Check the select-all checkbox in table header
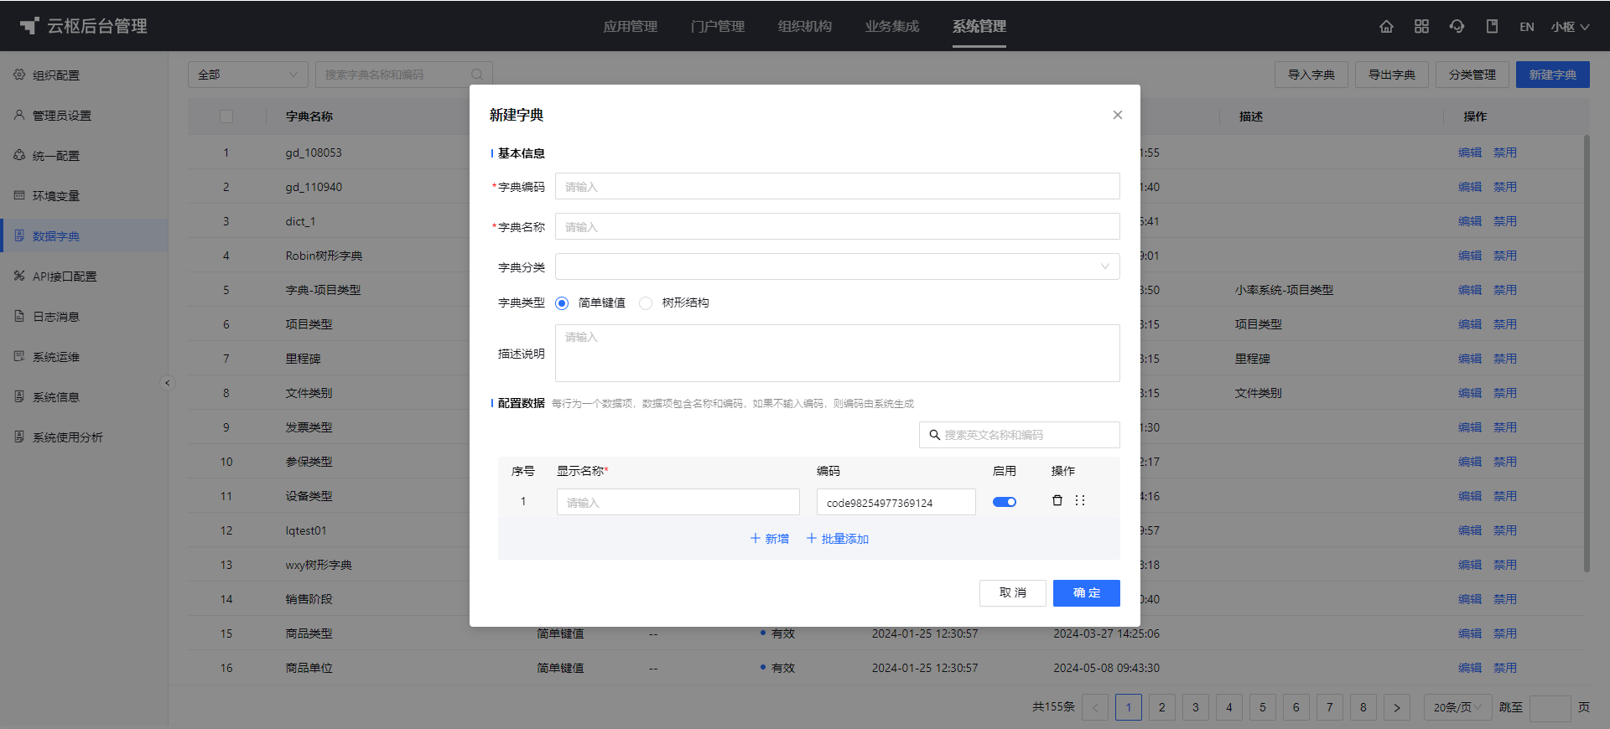The width and height of the screenshot is (1610, 729). (226, 116)
